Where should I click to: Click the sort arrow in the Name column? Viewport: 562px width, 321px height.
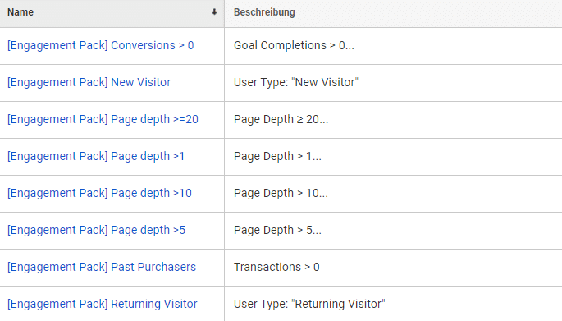click(214, 12)
